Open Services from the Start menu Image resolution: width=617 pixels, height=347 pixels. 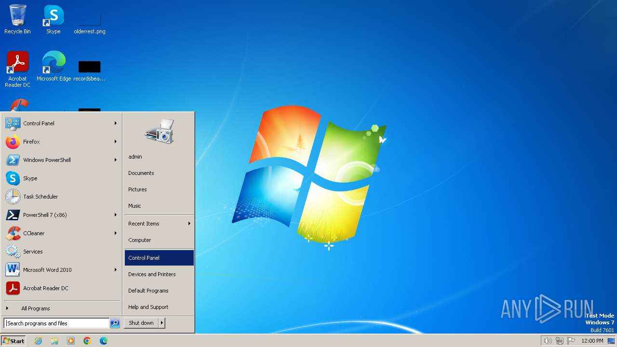(x=61, y=252)
